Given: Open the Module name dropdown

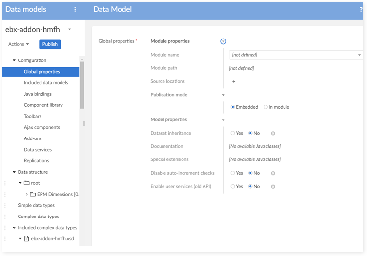Looking at the screenshot, I should coord(359,55).
